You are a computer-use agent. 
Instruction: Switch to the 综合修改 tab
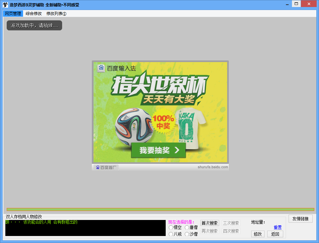(x=34, y=14)
